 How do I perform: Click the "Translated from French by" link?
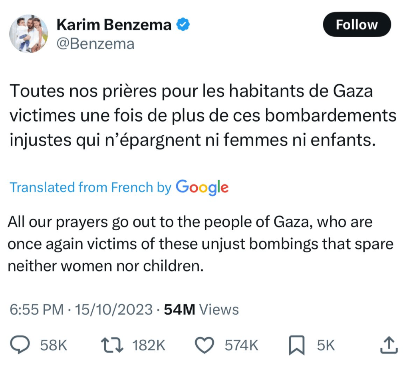click(x=90, y=187)
